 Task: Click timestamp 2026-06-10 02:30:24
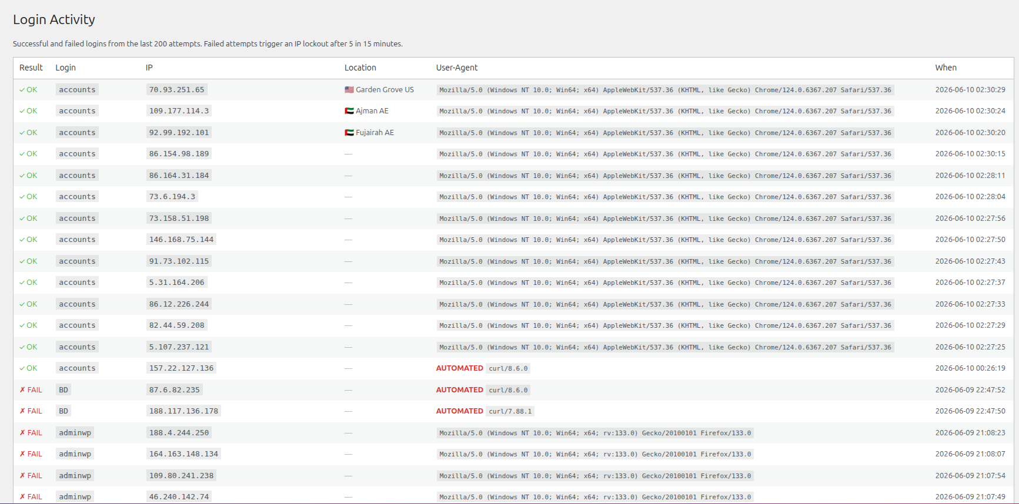[x=970, y=111]
